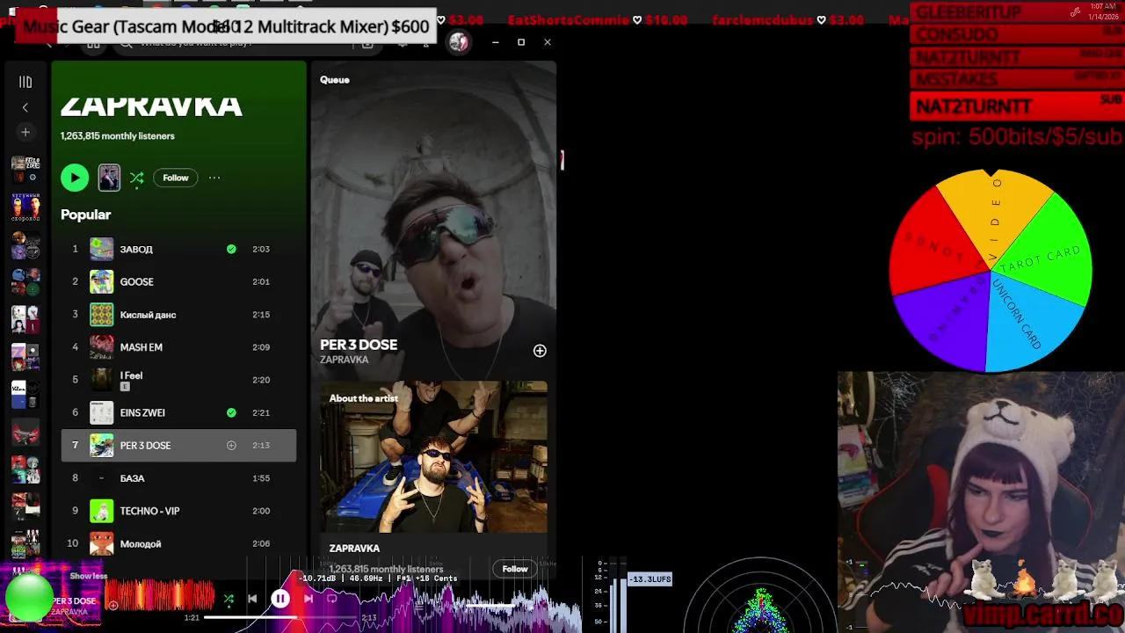Toggle artist shuffle beside the Follow button
Screen dimensions: 1125x633
137,178
